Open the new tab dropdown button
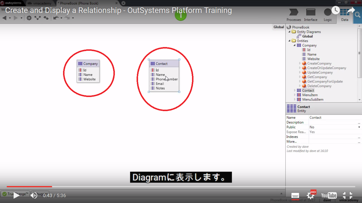The height and width of the screenshot is (203, 362). [x=123, y=3]
